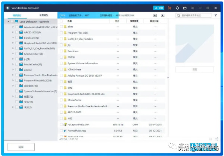Pause the scan in progress
The height and width of the screenshot is (156, 224).
pyautogui.click(x=155, y=15)
